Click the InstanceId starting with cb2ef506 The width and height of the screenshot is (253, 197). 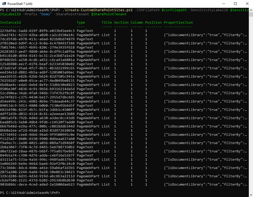[x=37, y=180]
